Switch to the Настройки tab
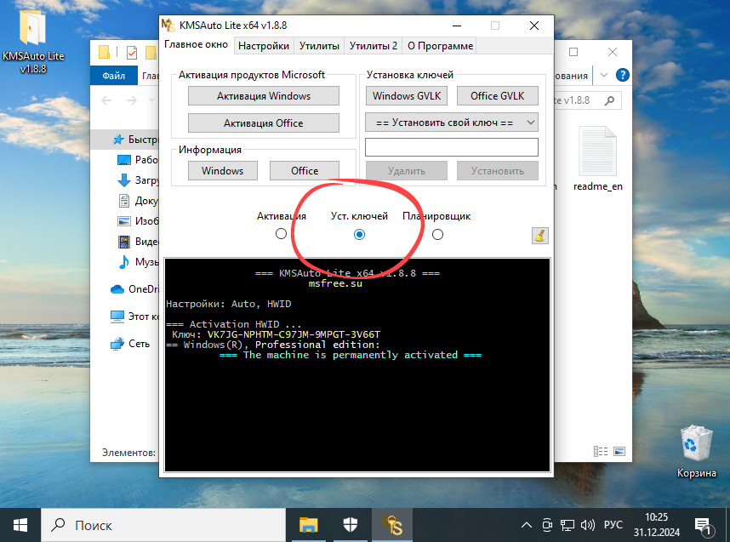730x542 pixels. pyautogui.click(x=263, y=45)
